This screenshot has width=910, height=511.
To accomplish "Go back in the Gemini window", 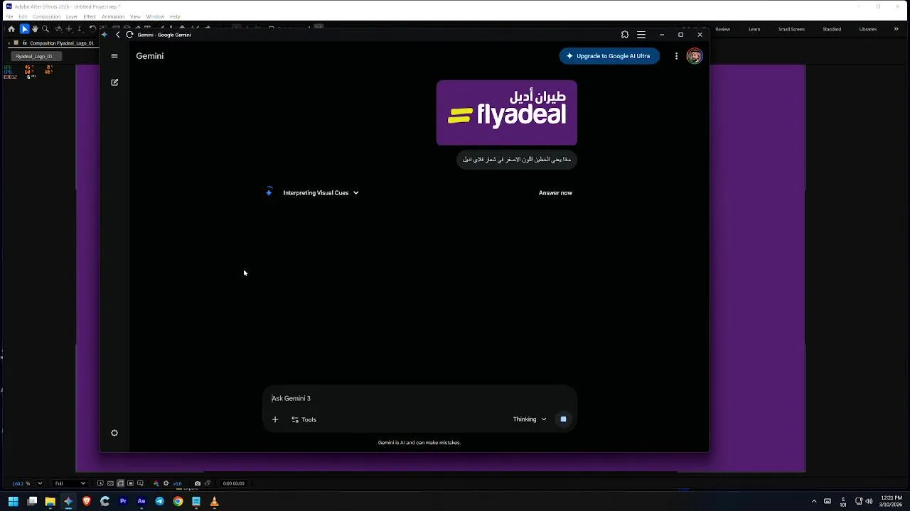I will tap(118, 34).
